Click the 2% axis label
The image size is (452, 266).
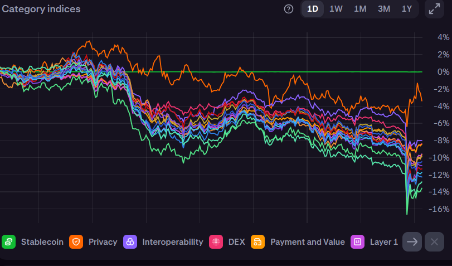(x=443, y=55)
